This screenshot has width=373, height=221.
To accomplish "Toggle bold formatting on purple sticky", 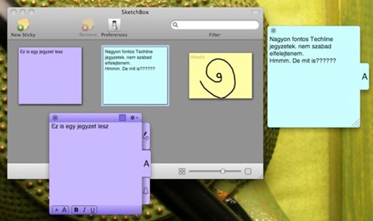I will pos(76,210).
